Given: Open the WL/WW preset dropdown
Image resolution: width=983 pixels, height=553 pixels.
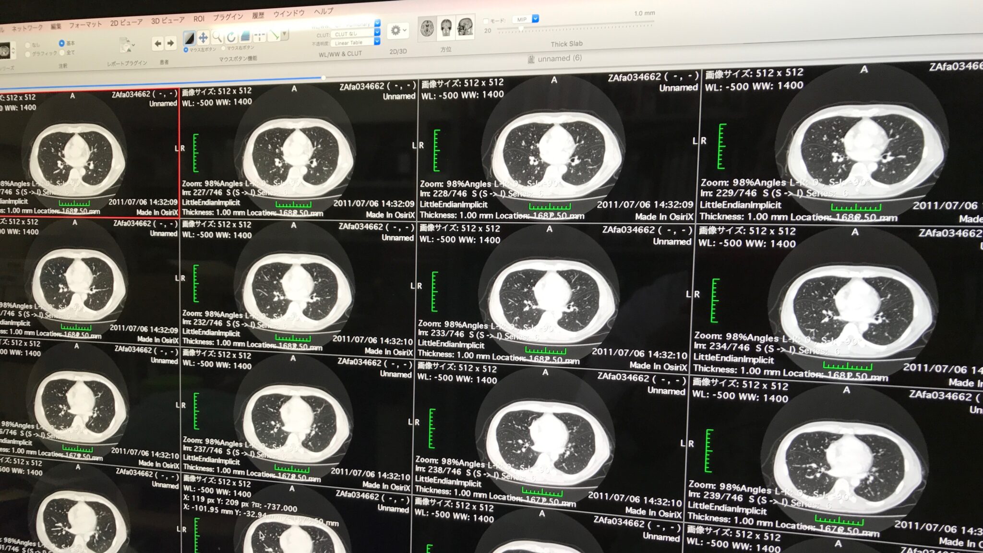Looking at the screenshot, I should coord(355,24).
